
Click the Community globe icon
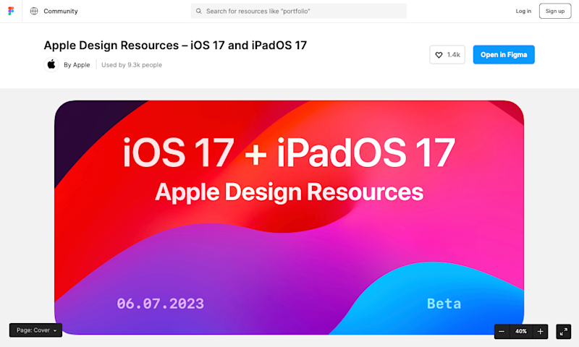pos(34,11)
